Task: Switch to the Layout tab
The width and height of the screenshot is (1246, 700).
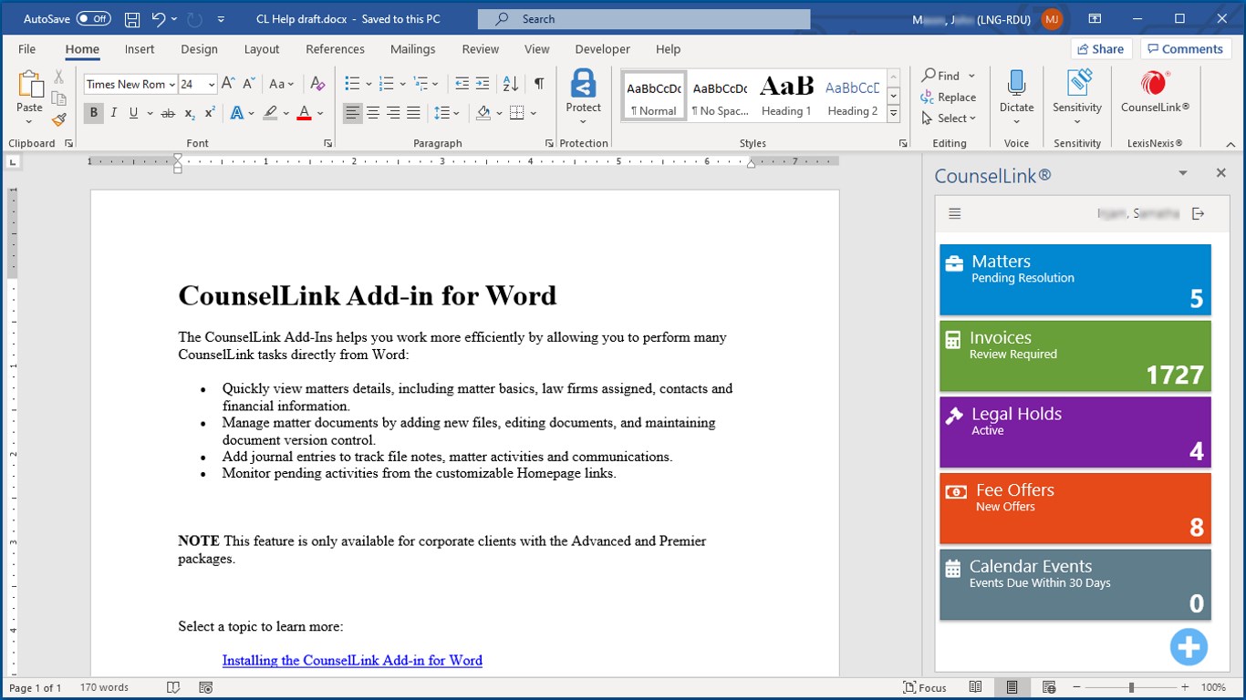Action: pos(262,49)
